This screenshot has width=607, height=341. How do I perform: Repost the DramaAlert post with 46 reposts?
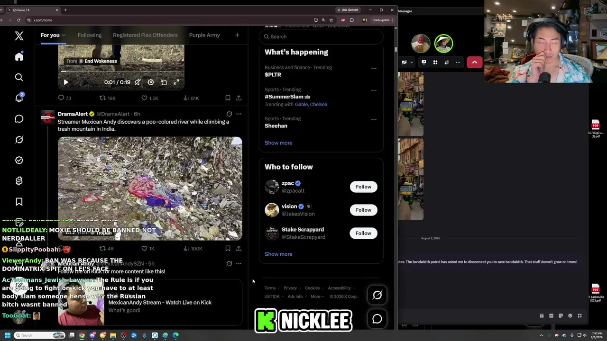point(106,248)
